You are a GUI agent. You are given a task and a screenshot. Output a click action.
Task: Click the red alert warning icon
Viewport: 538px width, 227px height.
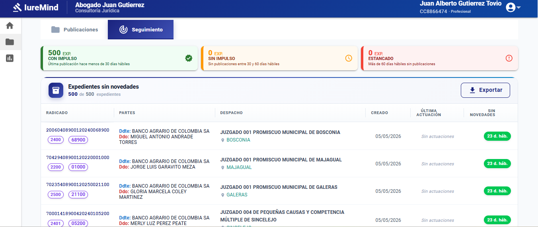tap(509, 58)
